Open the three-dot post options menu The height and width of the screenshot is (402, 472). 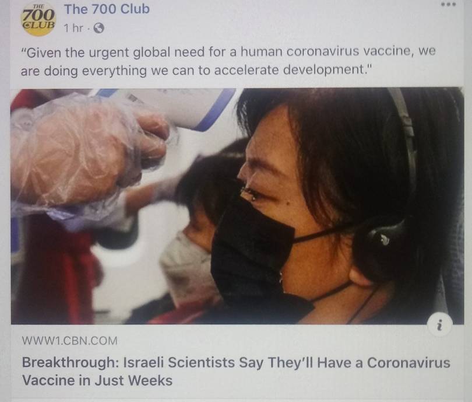[449, 5]
